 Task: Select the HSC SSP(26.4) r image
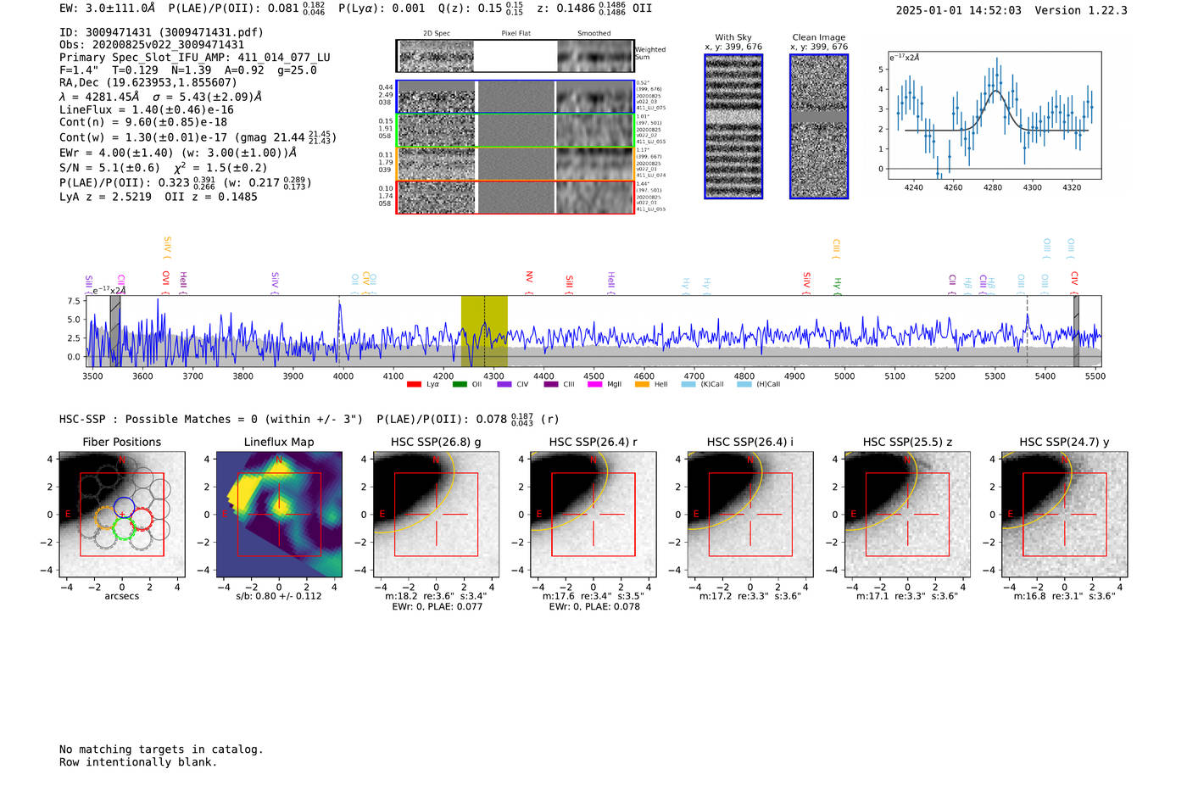pyautogui.click(x=593, y=515)
